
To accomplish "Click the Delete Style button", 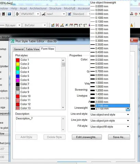I will 54,137.
